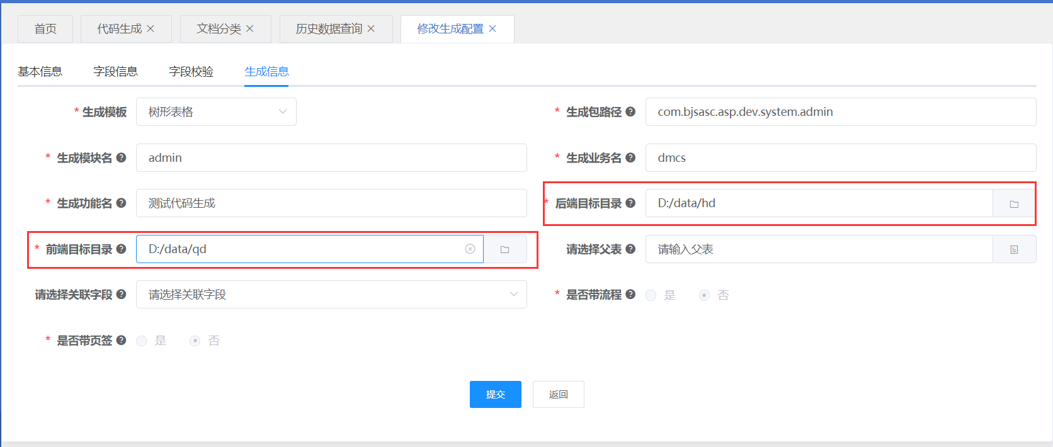This screenshot has width=1053, height=447.
Task: Focus the 生成包路径 input field
Action: (841, 112)
